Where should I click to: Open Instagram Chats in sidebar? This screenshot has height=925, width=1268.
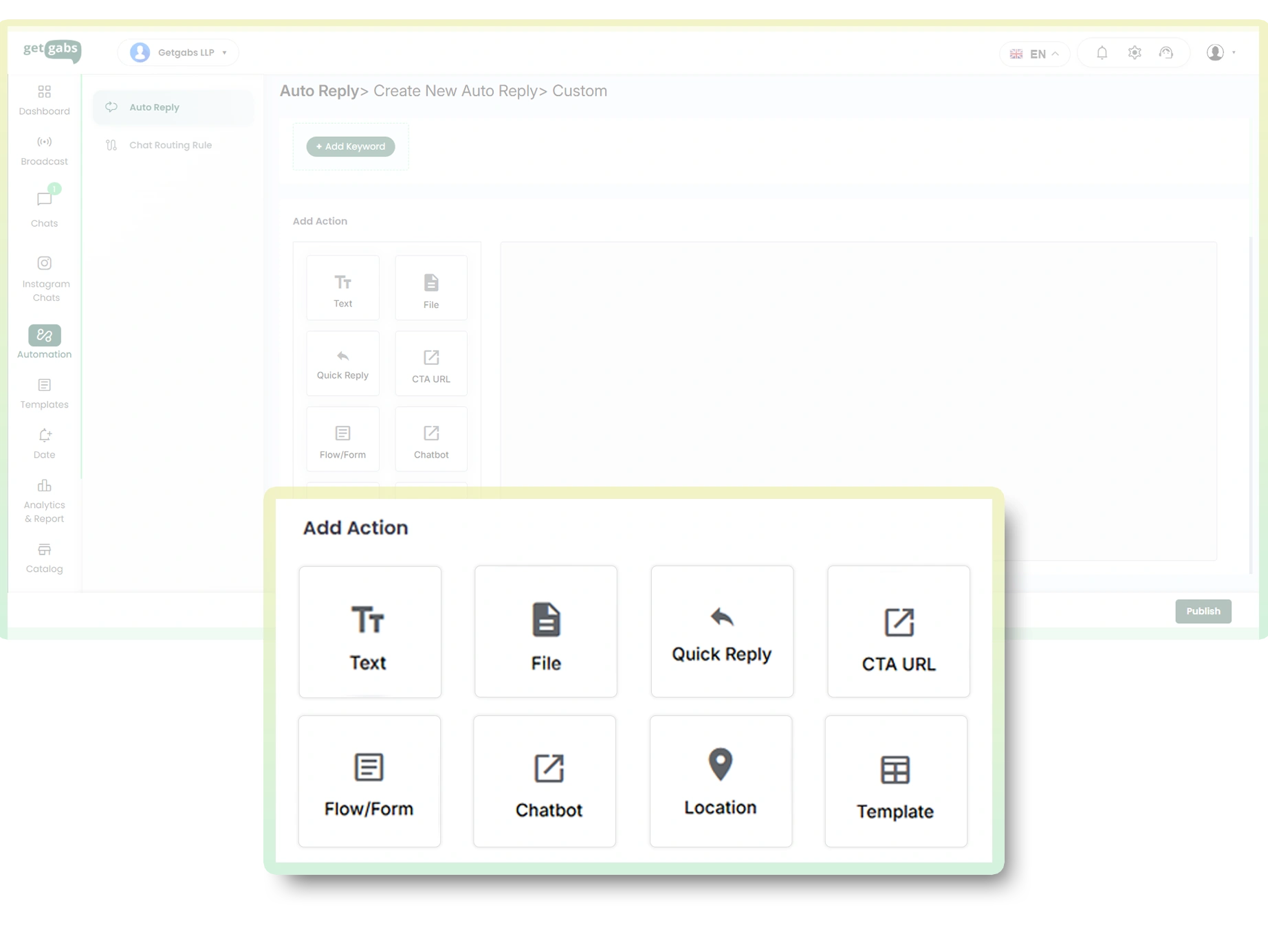[x=45, y=278]
